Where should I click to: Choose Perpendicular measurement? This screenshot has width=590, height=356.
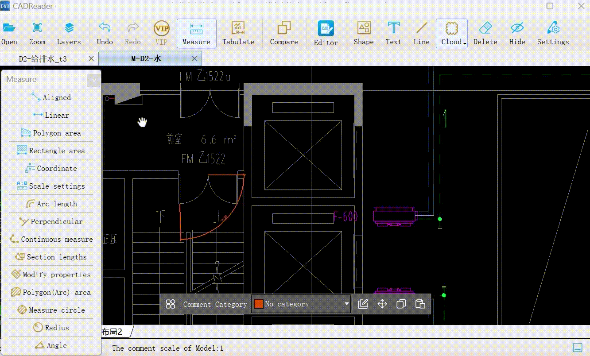tap(51, 221)
